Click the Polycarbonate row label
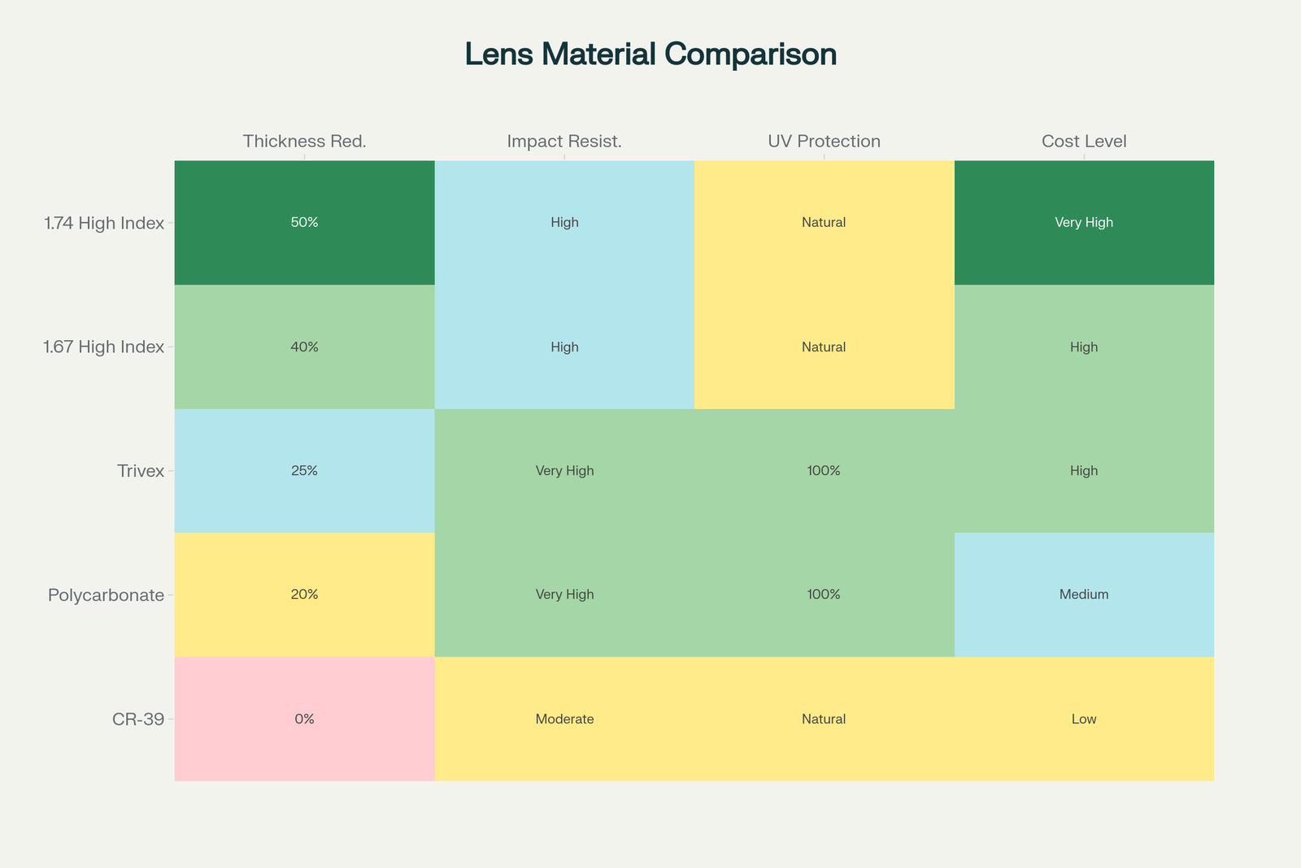This screenshot has height=868, width=1301. pos(106,595)
